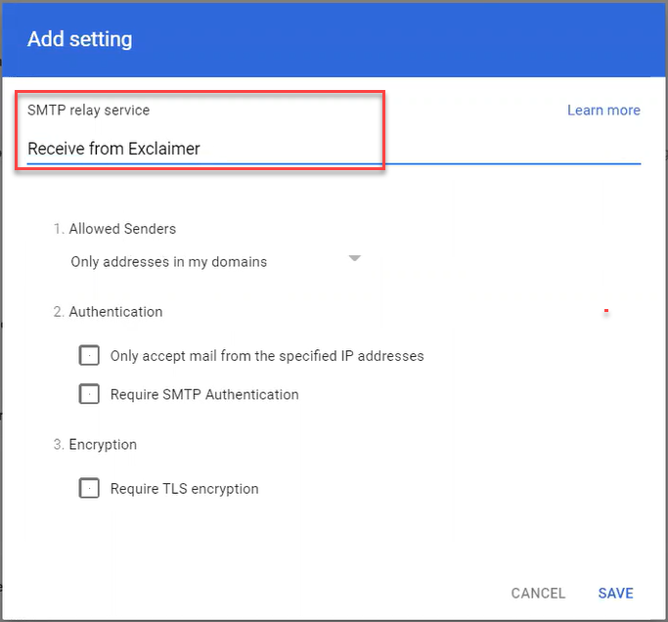Viewport: 668px width, 622px height.
Task: Click the "Require SMTP Authentication" label text
Action: 204,395
